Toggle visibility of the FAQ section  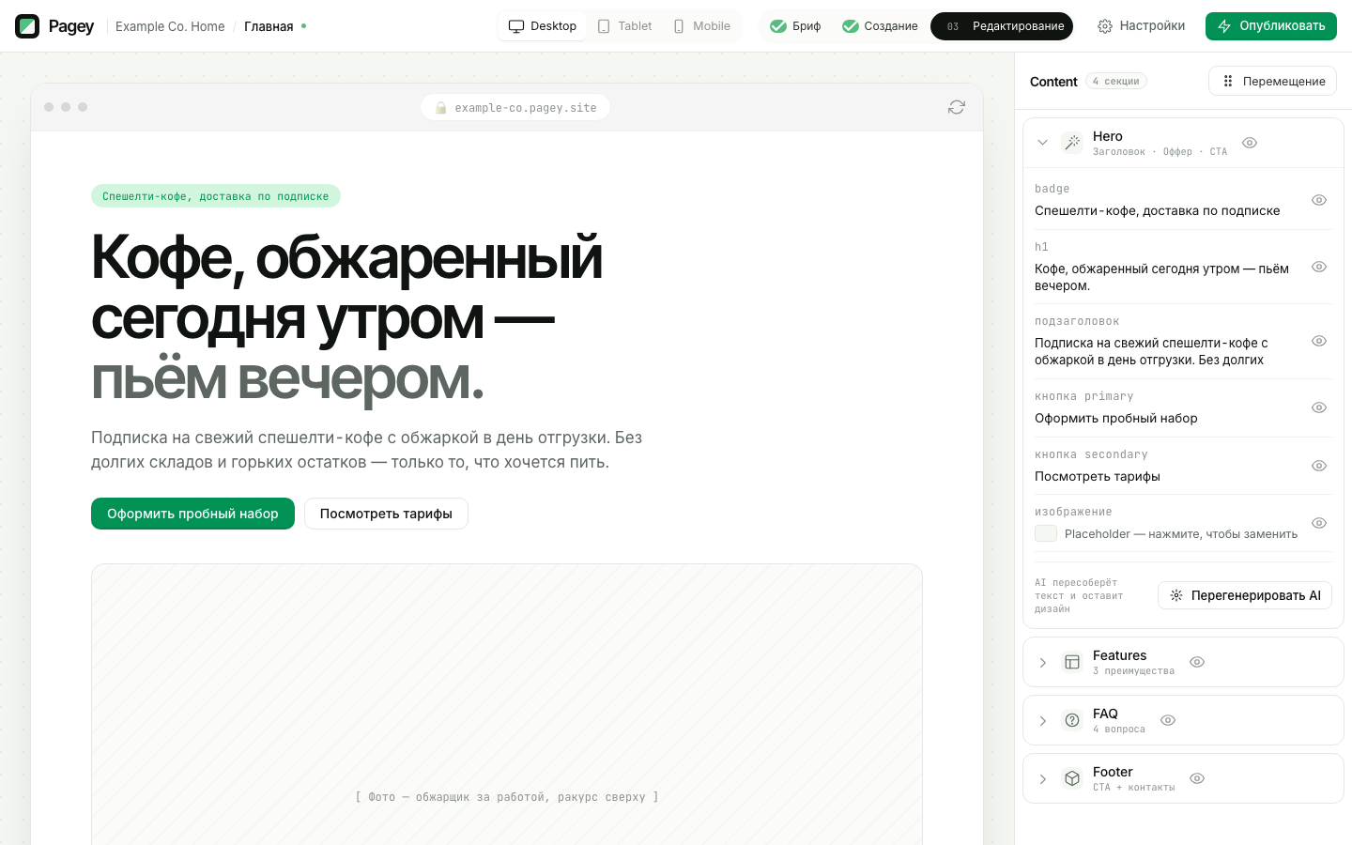pyautogui.click(x=1168, y=720)
